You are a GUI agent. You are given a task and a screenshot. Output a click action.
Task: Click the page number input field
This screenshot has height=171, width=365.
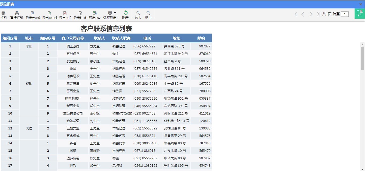[345, 14]
